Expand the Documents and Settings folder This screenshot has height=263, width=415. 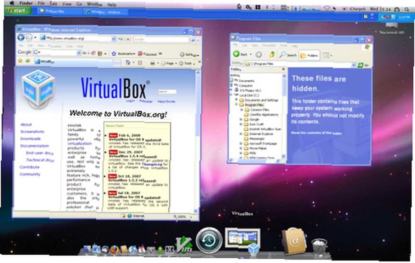[x=237, y=100]
